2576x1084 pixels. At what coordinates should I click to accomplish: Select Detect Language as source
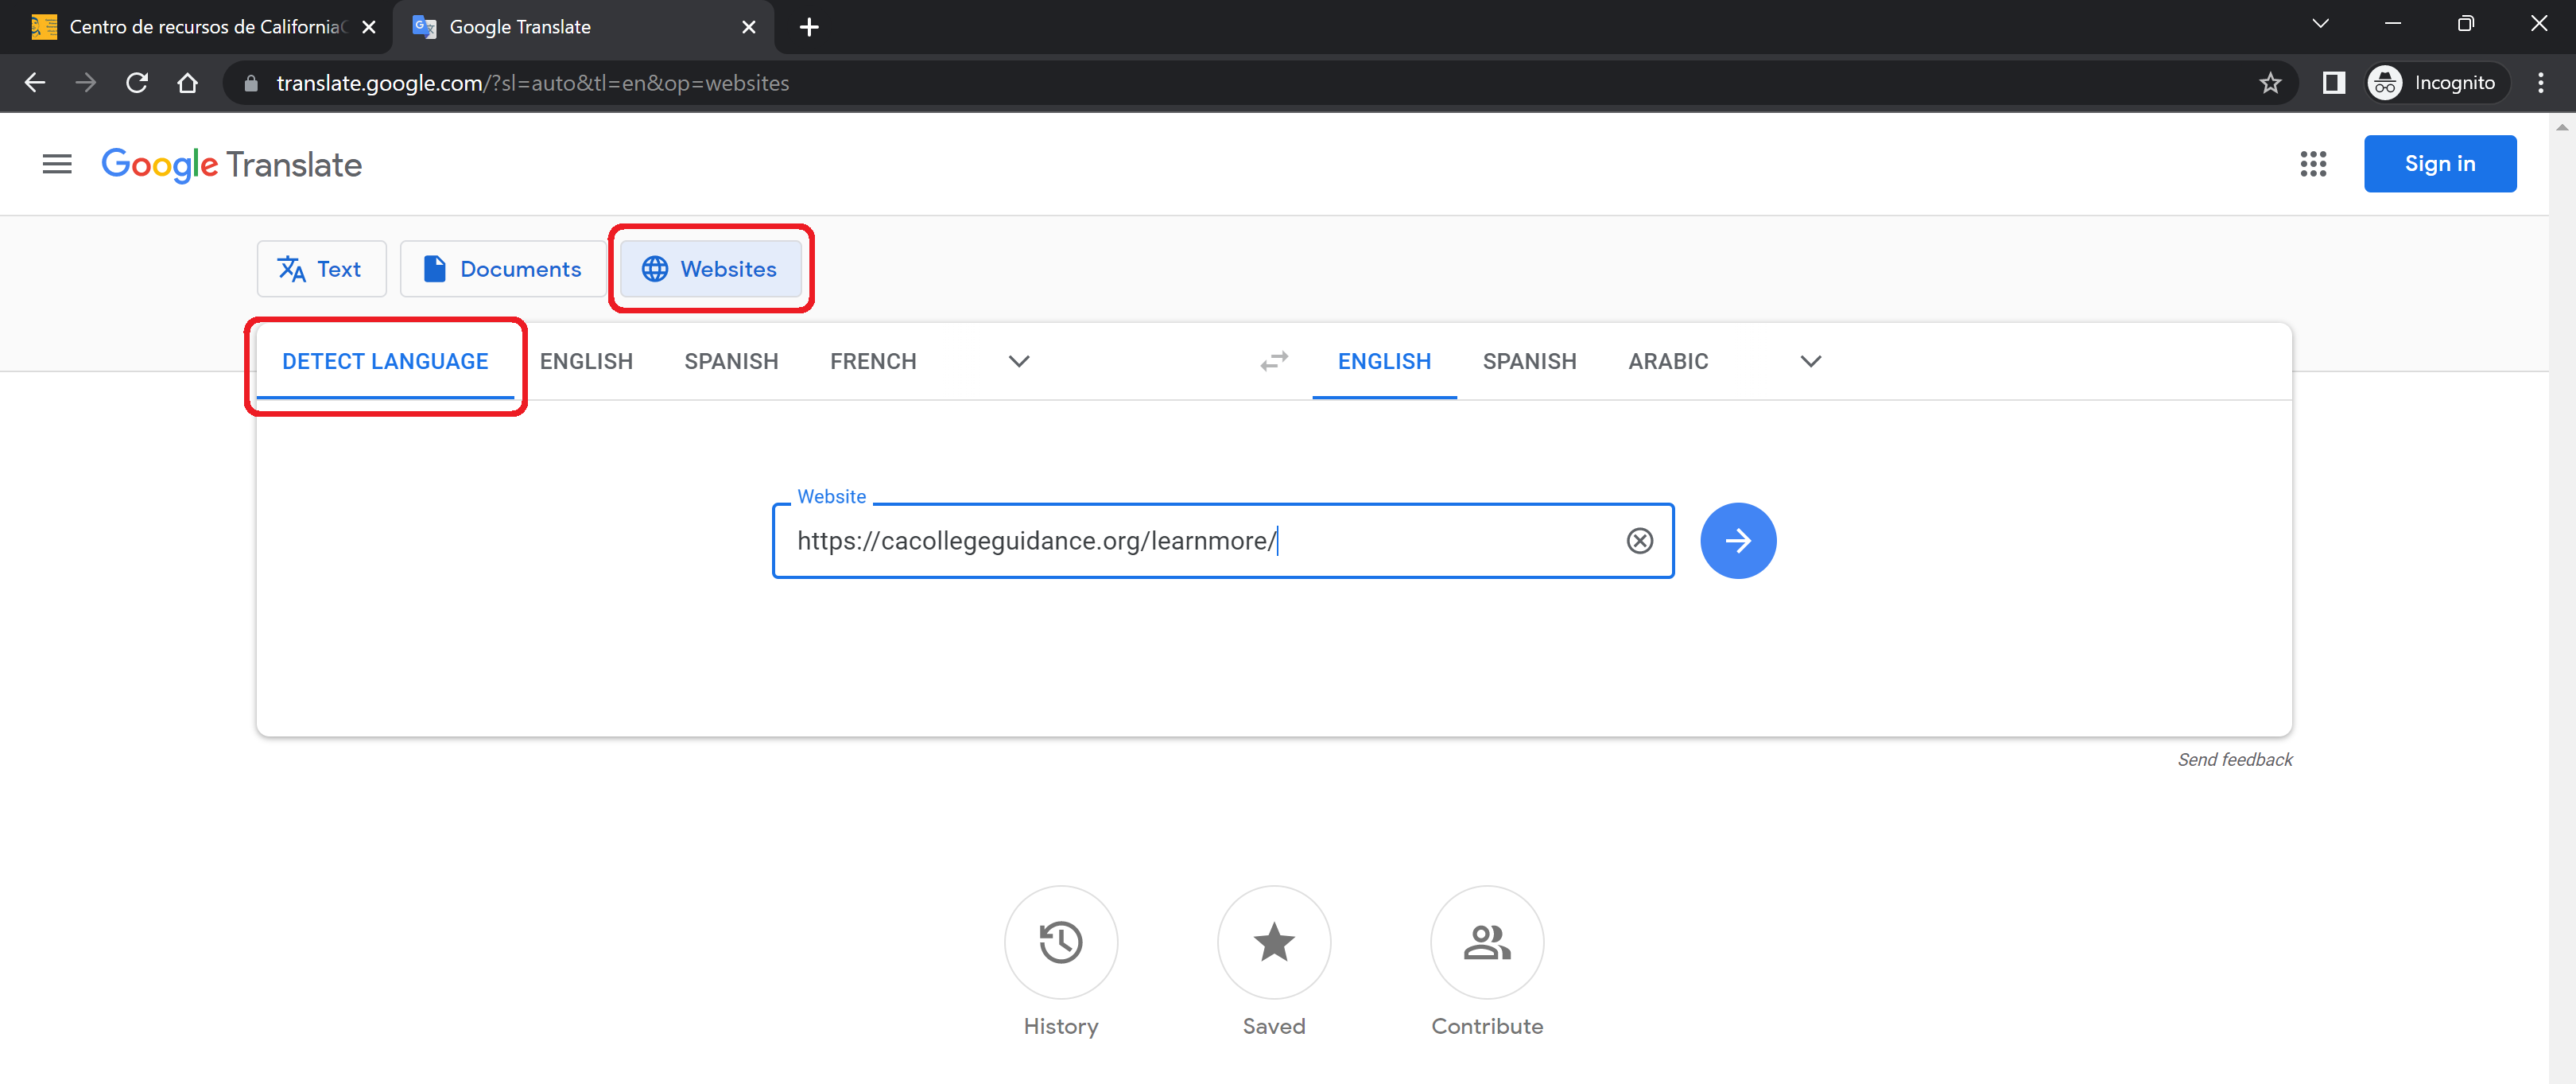(x=385, y=361)
